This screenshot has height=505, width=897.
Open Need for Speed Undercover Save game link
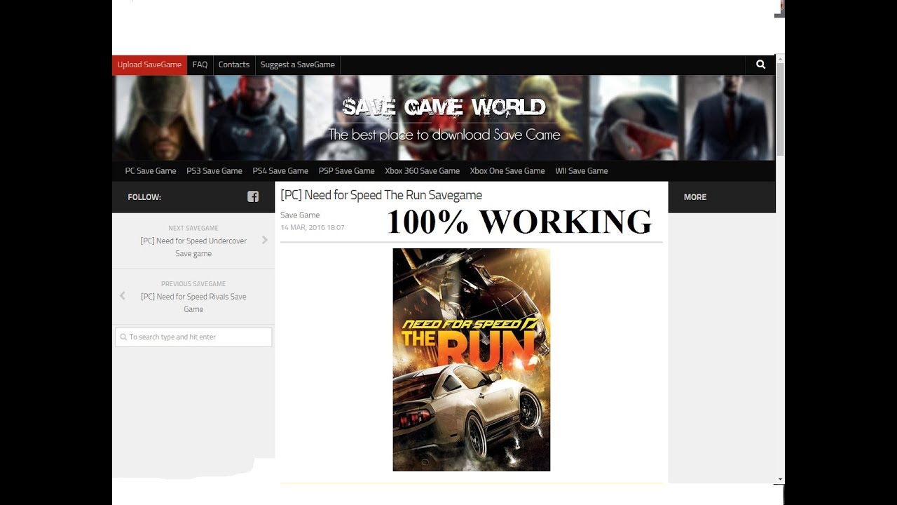(x=193, y=247)
